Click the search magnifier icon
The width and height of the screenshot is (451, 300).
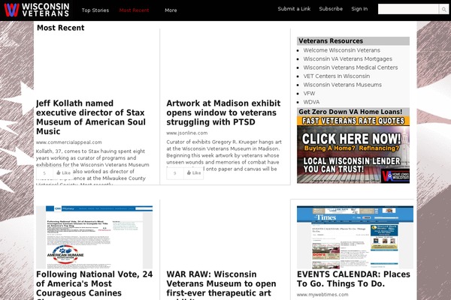pos(443,10)
